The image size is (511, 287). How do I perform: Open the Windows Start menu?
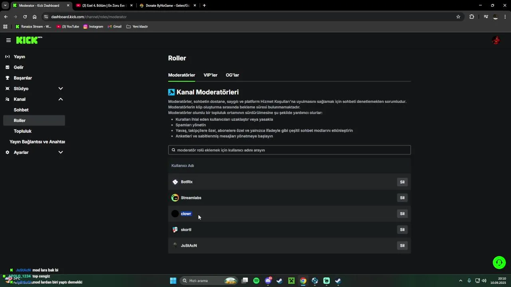coord(173,281)
